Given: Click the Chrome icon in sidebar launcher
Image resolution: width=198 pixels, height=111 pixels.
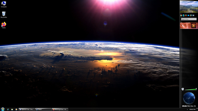Looking at the screenshot, I should tap(181, 15).
